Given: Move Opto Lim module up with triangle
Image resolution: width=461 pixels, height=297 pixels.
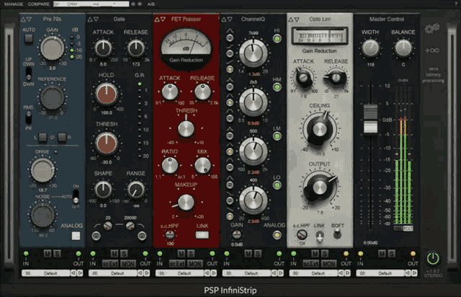Looking at the screenshot, I should pos(291,19).
